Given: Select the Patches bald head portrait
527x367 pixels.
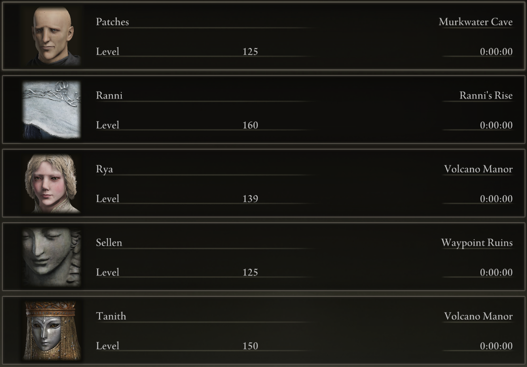Looking at the screenshot, I should pos(51,36).
